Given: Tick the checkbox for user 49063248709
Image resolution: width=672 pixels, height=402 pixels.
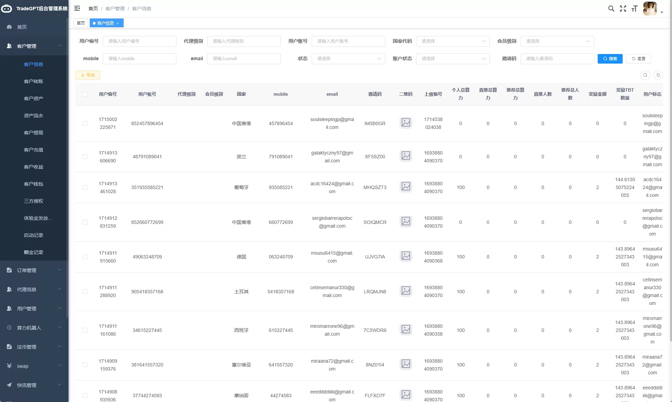Looking at the screenshot, I should tap(85, 257).
